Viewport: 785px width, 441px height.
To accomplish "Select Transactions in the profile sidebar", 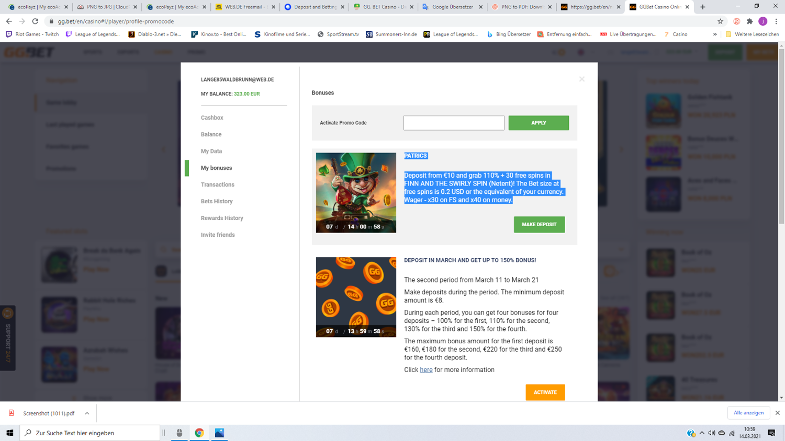I will pyautogui.click(x=217, y=184).
